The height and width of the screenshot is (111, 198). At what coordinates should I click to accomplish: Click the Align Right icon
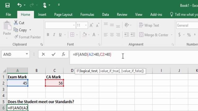(x=118, y=35)
